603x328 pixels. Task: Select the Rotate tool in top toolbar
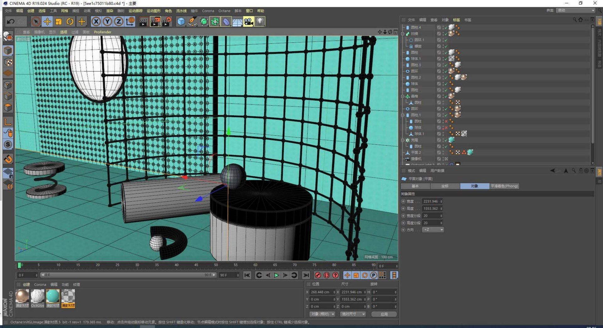70,22
